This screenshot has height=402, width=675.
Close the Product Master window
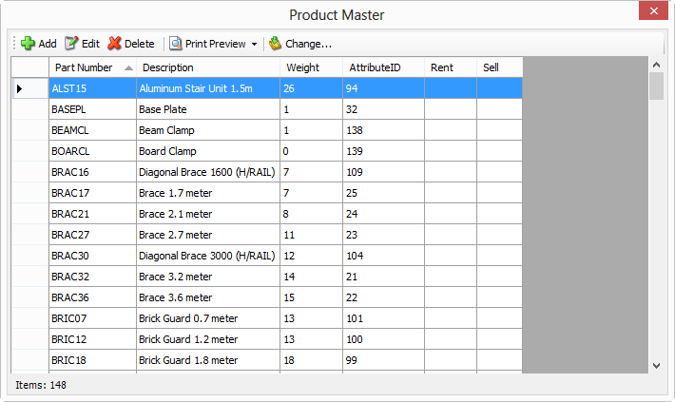coord(653,10)
